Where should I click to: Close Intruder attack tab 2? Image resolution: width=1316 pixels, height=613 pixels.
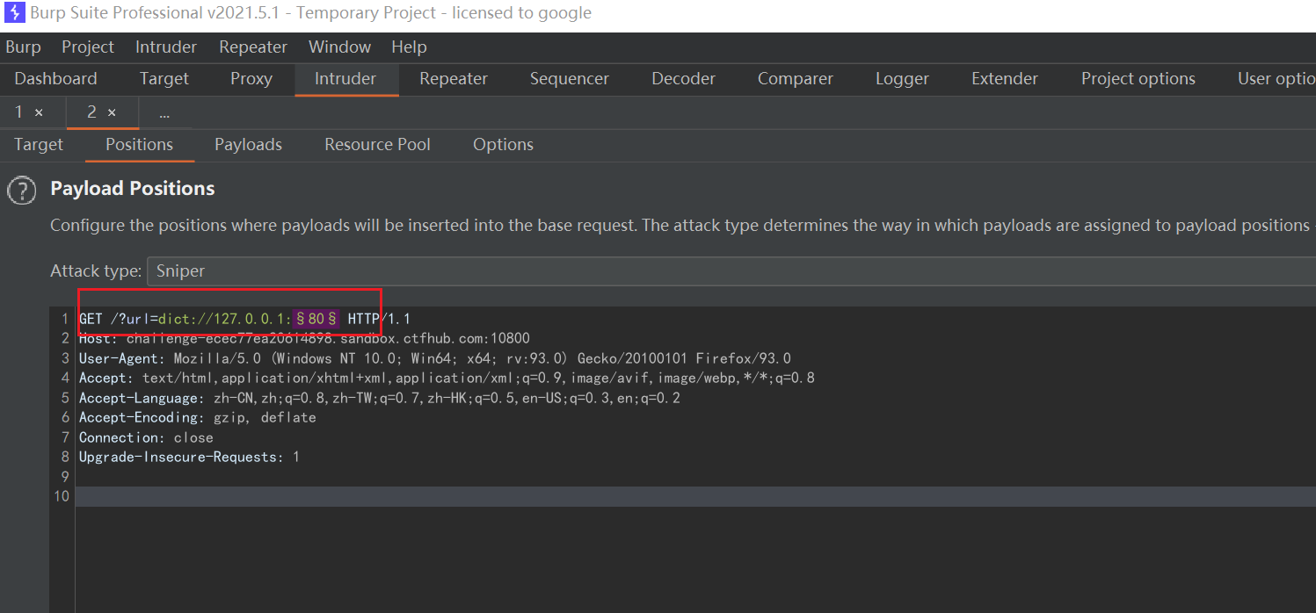(x=112, y=112)
